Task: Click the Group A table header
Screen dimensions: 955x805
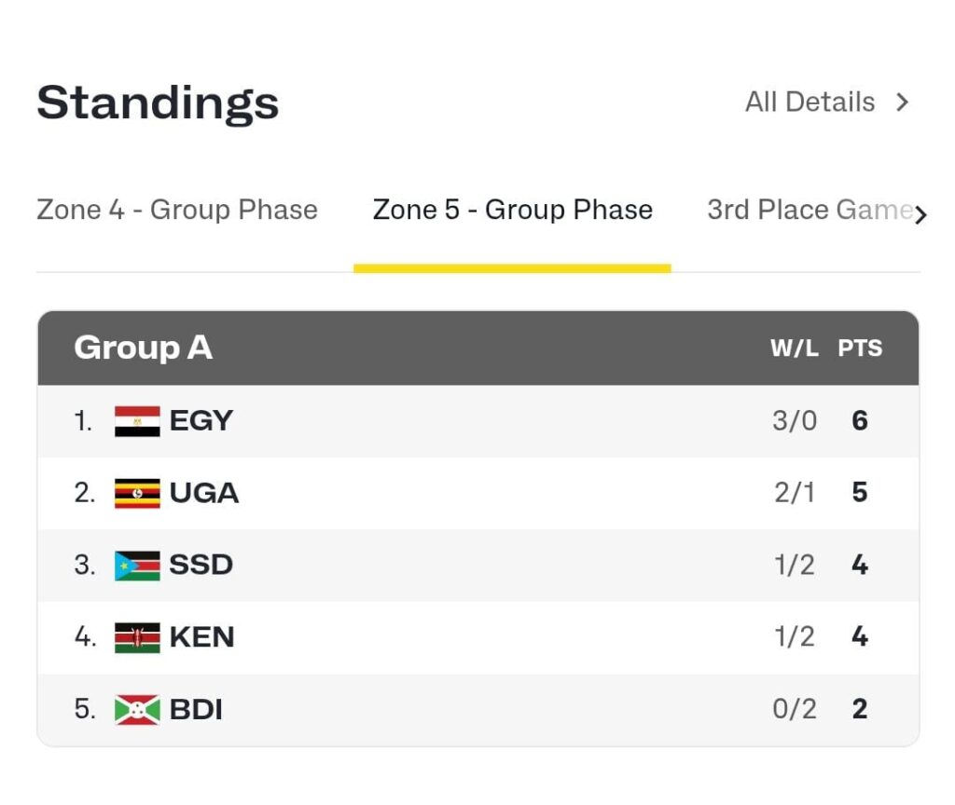Action: 144,348
